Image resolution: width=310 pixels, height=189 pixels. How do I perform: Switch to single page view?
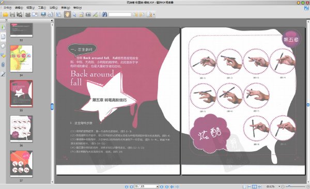(x=244, y=186)
